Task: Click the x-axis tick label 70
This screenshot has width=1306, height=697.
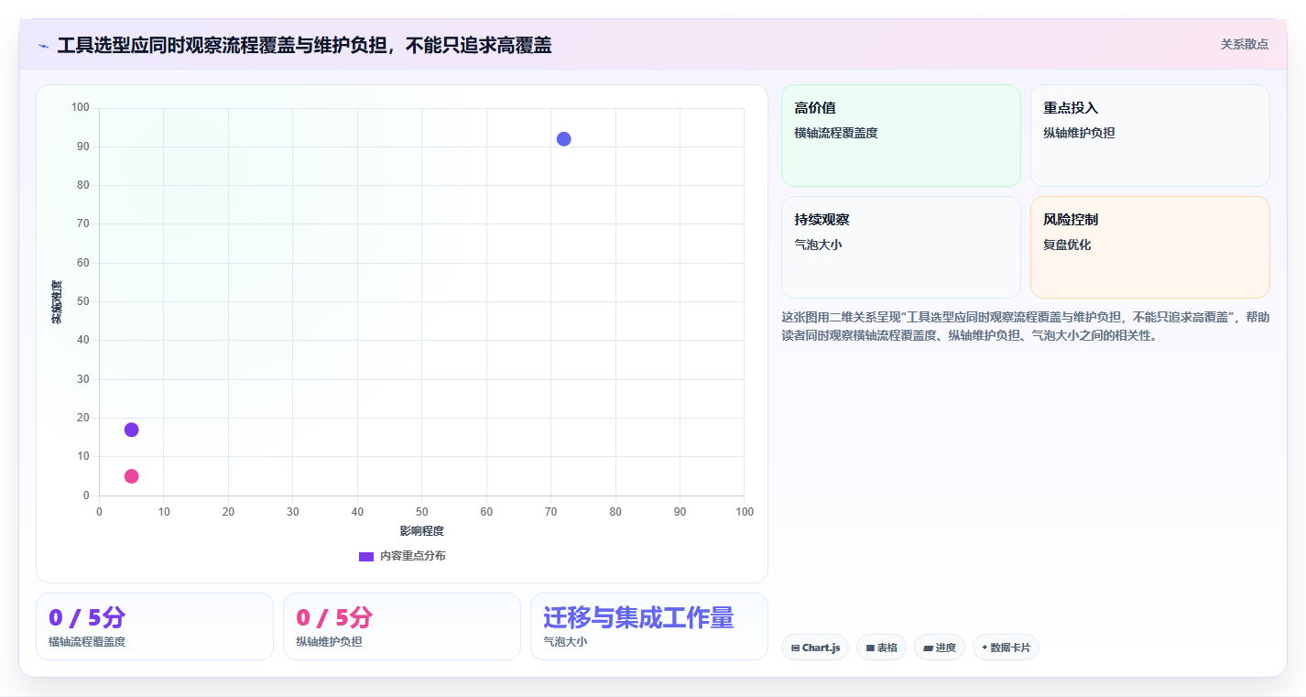Action: click(550, 512)
